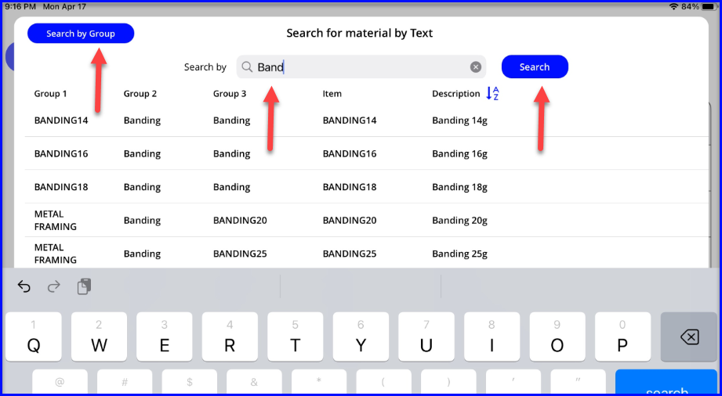Tap the U key on the keyboard

pyautogui.click(x=426, y=337)
